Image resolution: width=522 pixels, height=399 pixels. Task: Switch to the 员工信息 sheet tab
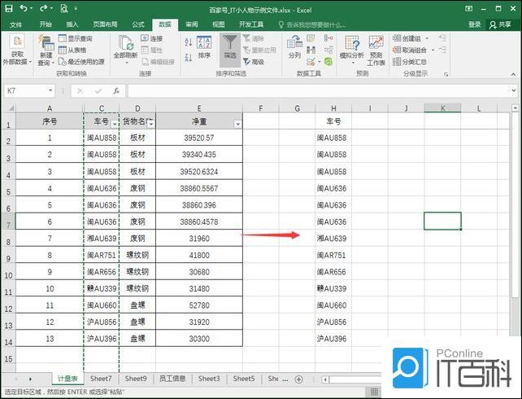click(x=172, y=379)
